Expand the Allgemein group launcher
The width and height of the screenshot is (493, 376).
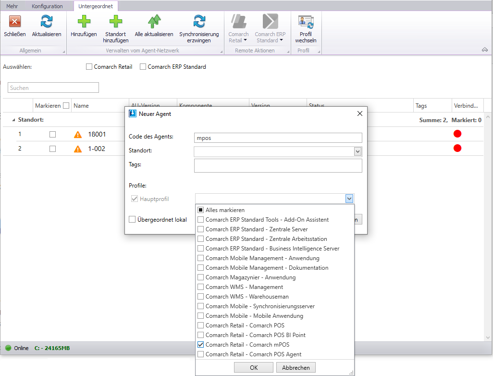(64, 51)
